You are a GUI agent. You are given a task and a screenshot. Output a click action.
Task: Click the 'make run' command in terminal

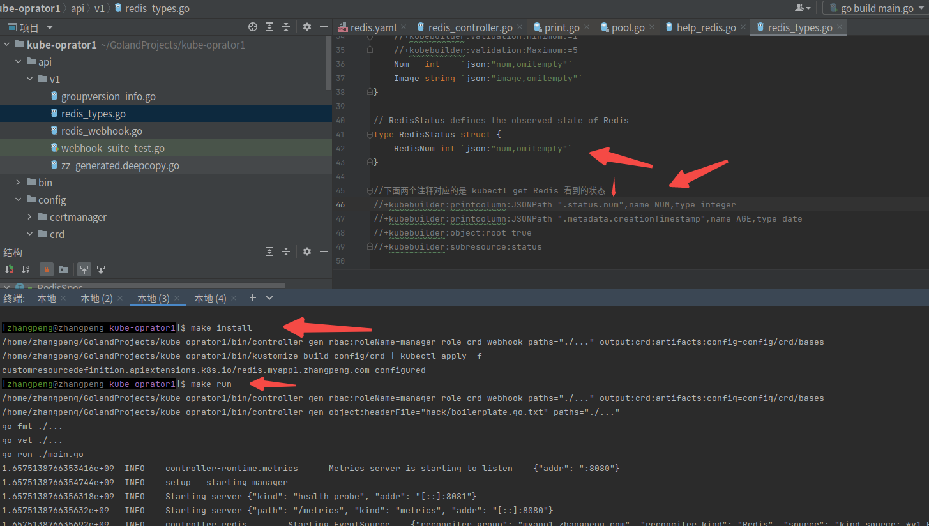point(211,384)
